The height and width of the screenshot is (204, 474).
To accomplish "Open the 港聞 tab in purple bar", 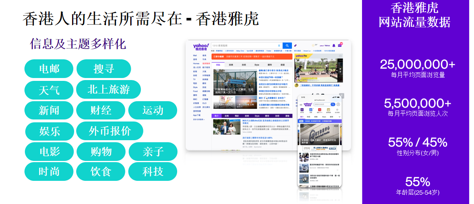I will (x=227, y=116).
